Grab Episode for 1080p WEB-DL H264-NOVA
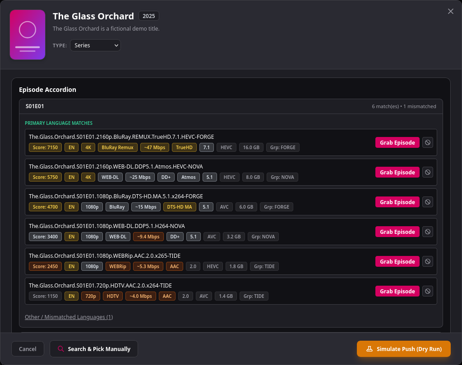 [397, 232]
